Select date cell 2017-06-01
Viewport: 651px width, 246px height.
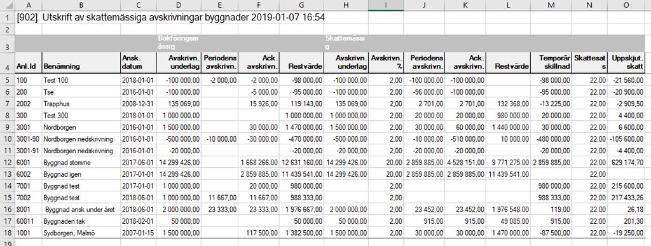click(x=138, y=162)
